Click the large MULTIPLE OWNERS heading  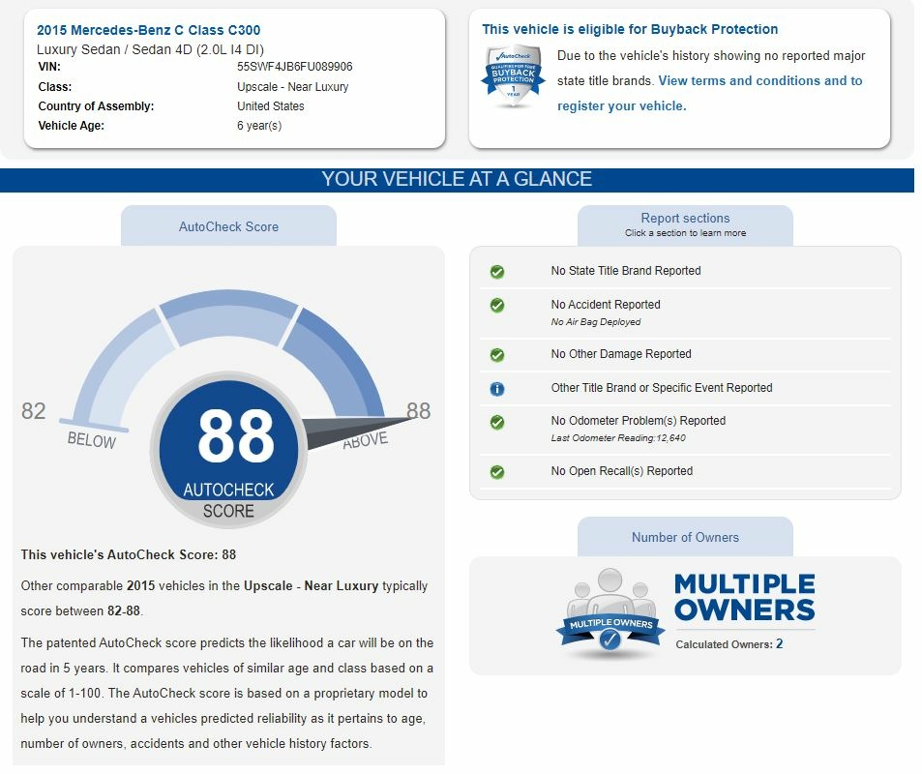[x=744, y=597]
